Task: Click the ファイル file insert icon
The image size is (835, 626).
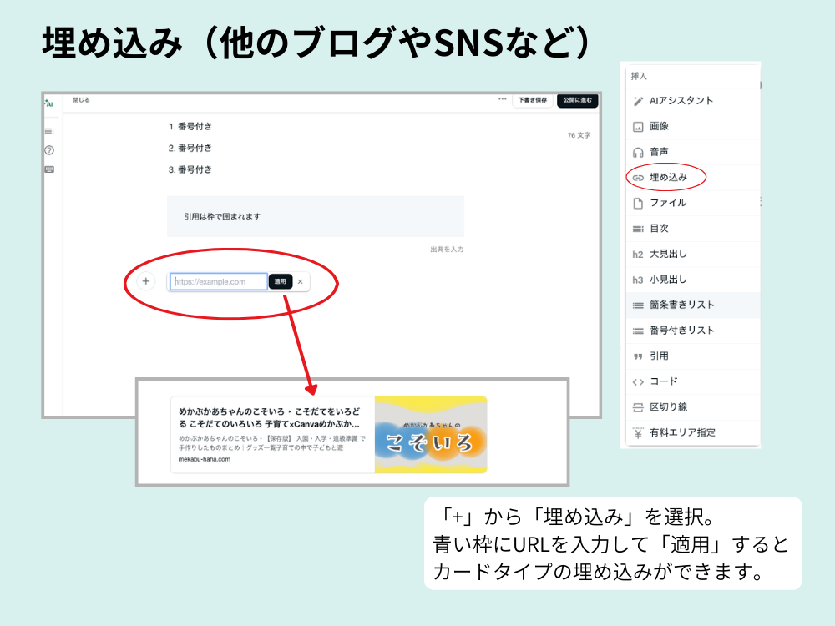Action: pyautogui.click(x=637, y=202)
